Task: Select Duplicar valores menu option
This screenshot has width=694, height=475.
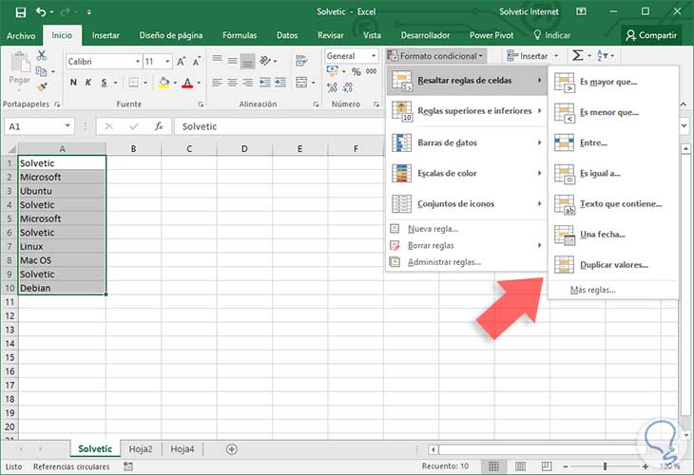Action: [x=613, y=265]
